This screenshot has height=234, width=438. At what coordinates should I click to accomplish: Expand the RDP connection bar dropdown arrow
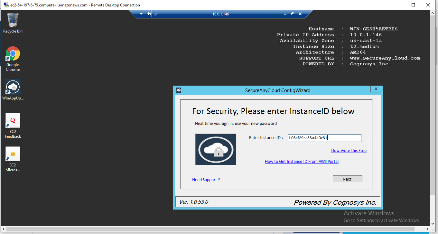click(141, 14)
